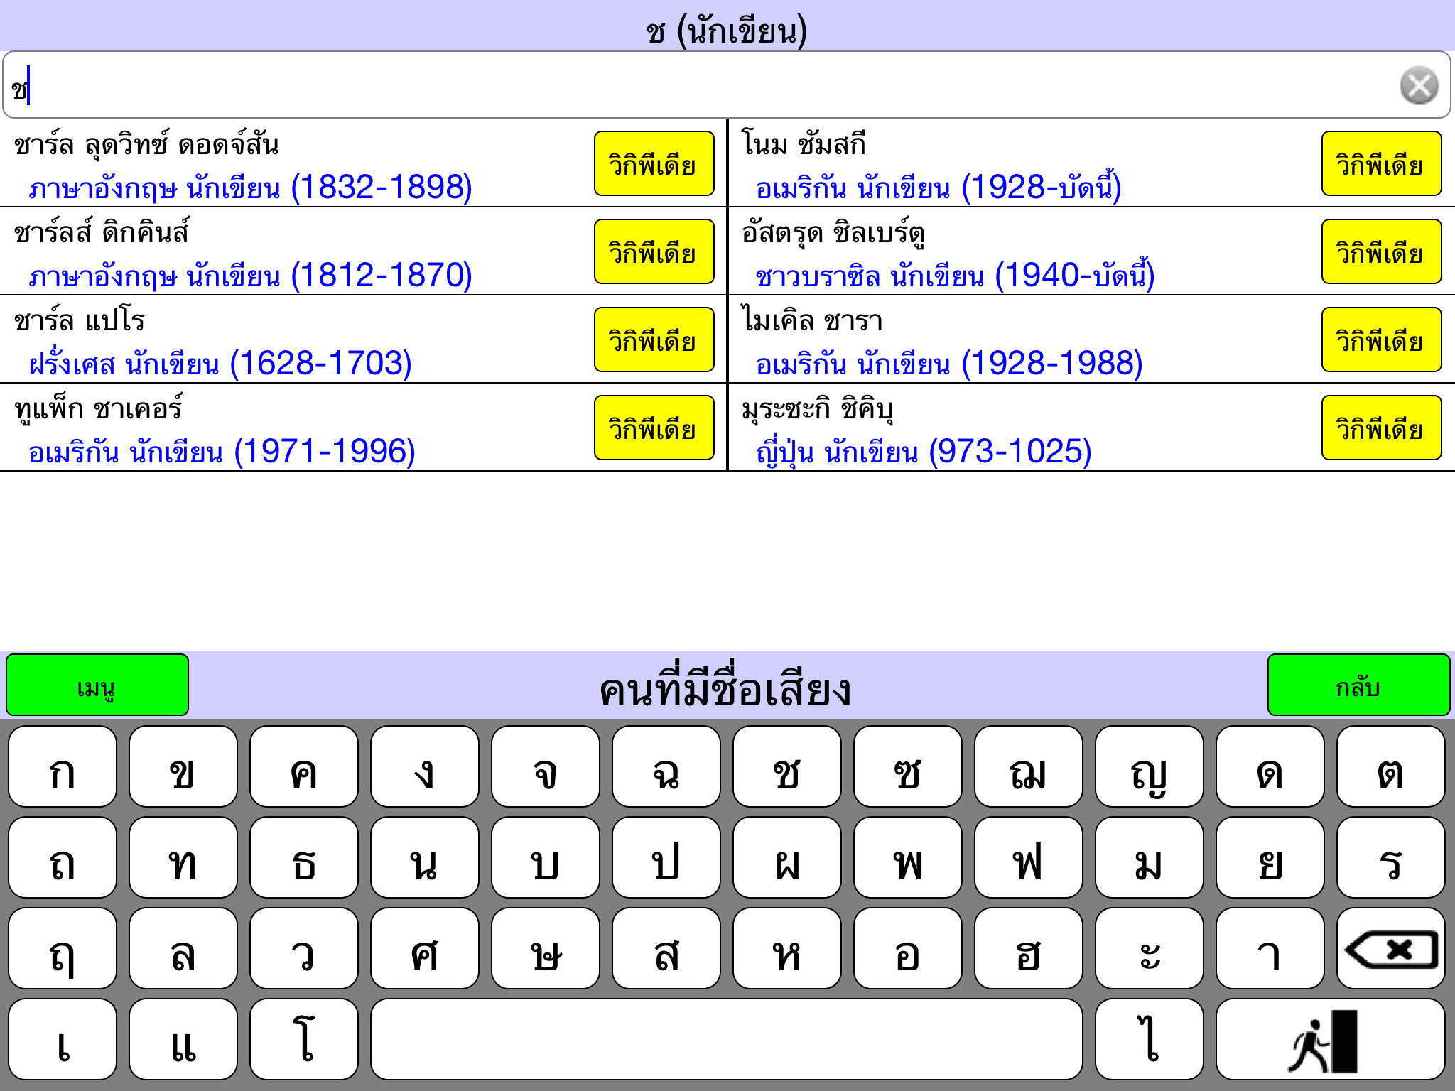This screenshot has width=1455, height=1091.
Task: Open วิกิพีเดีย for โนม ชัมสกี
Action: click(1381, 163)
